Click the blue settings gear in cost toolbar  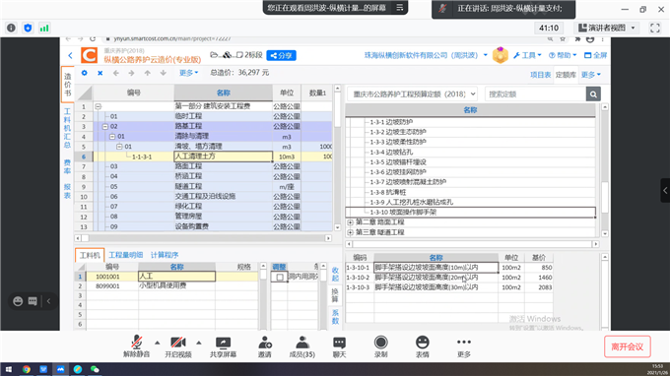pyautogui.click(x=84, y=73)
